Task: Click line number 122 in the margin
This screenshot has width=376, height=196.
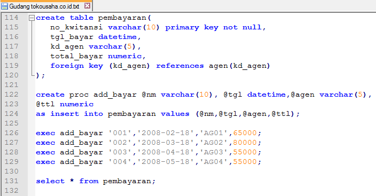Action: [x=12, y=95]
